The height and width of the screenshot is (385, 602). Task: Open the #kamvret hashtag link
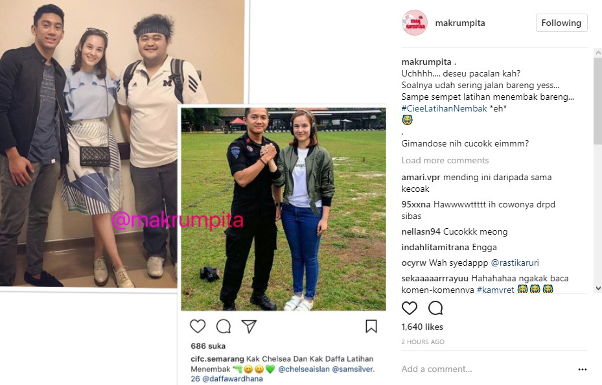click(x=495, y=290)
